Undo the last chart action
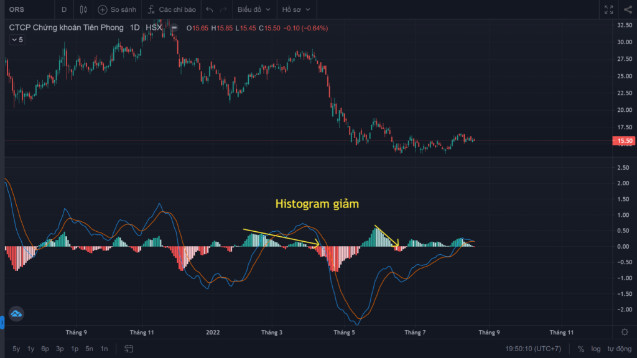637x358 pixels. [209, 9]
